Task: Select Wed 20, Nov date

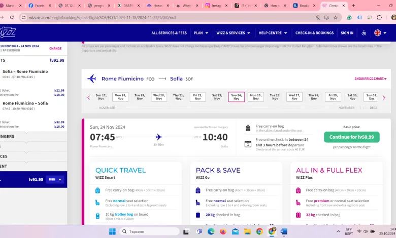Action: [x=159, y=97]
